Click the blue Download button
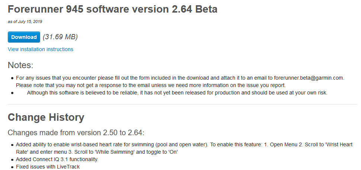 tap(24, 37)
